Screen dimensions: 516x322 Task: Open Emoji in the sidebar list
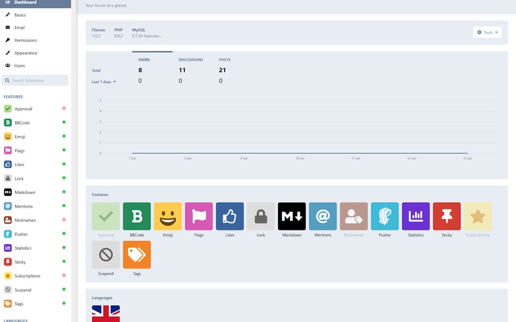click(x=35, y=137)
